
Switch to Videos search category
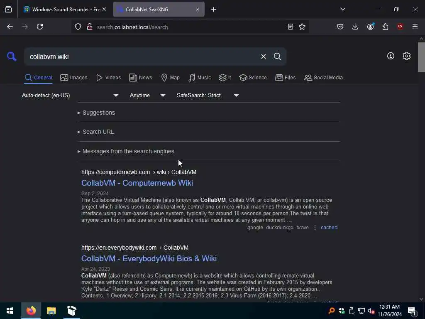coord(108,78)
